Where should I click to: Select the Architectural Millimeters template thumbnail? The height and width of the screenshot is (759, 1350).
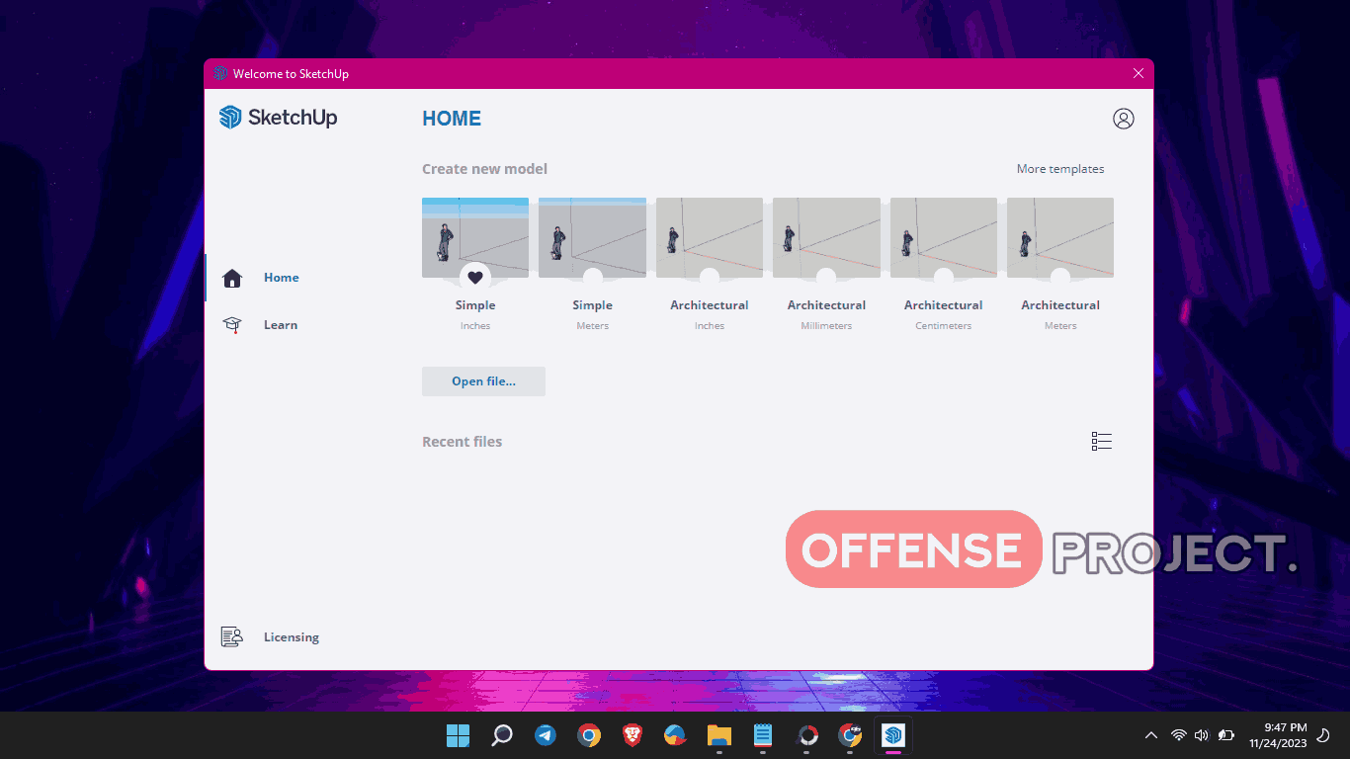826,237
